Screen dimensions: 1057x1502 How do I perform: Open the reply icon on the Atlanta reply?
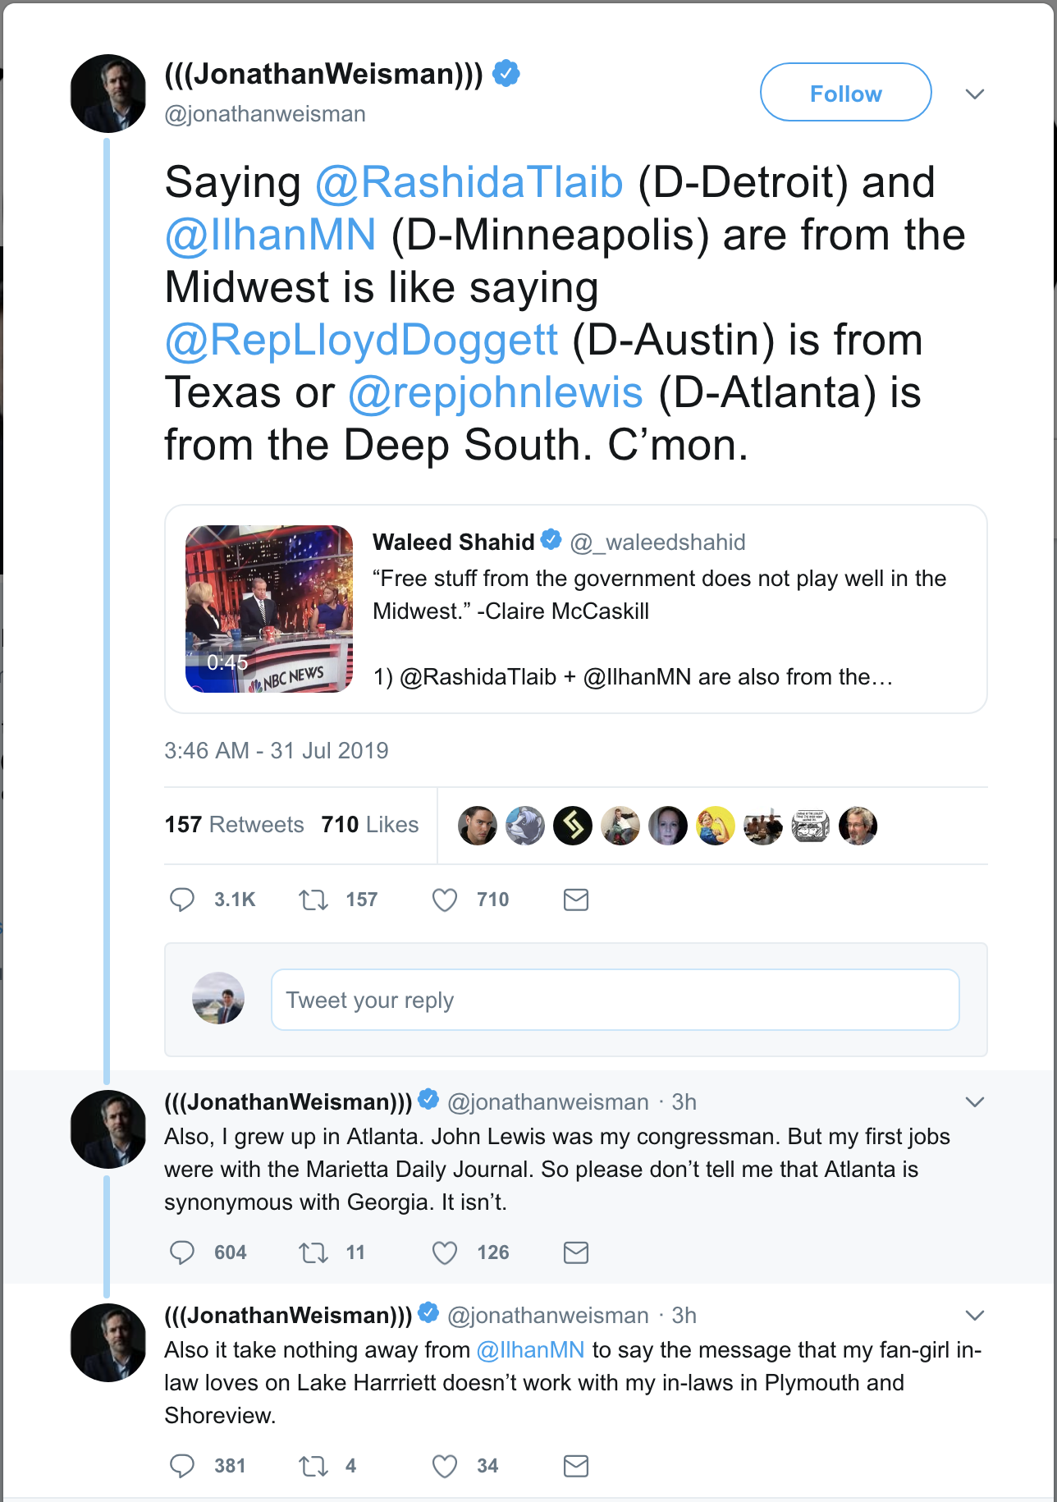[182, 1252]
